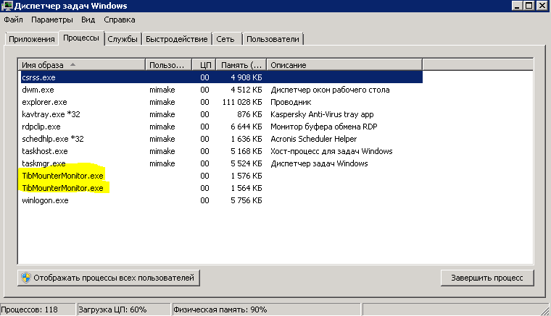Select TibMounterMonitor.exe using 1 576 КБ
Screen dimensions: 551x316
pyautogui.click(x=220, y=176)
